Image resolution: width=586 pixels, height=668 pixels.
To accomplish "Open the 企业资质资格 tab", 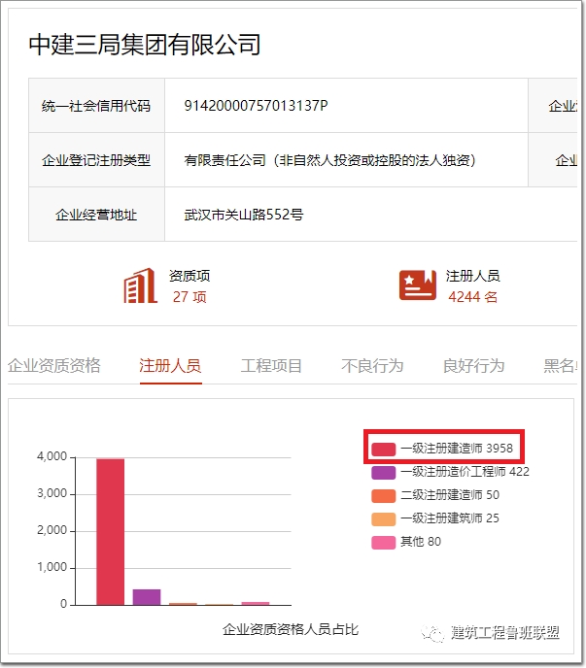I will pos(54,365).
